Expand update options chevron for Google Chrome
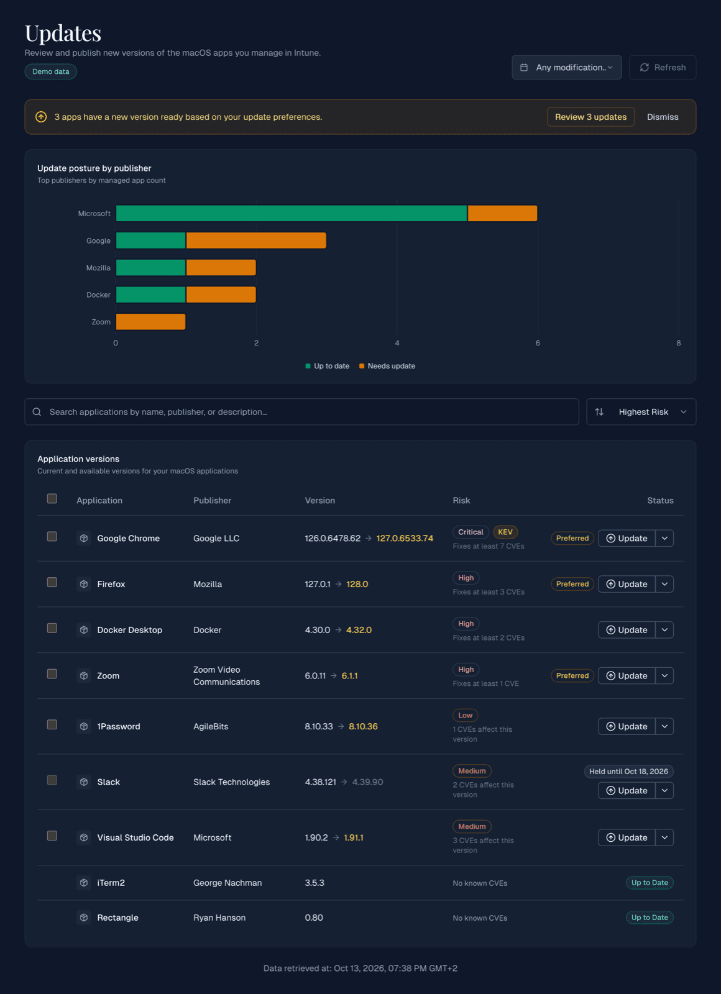Screen dimensions: 721x994 (664, 538)
